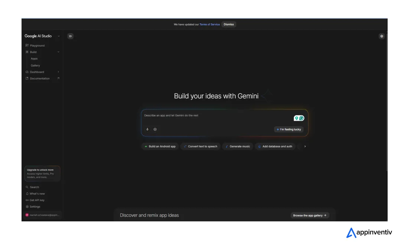This screenshot has height=247, width=401.
Task: Show more suggestions with right chevron
Action: (305, 146)
